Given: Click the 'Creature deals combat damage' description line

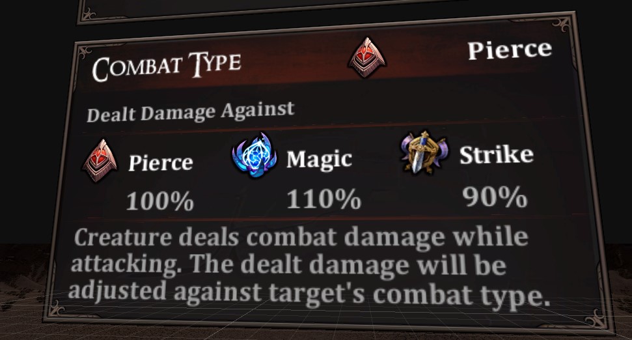Looking at the screenshot, I should tap(301, 237).
